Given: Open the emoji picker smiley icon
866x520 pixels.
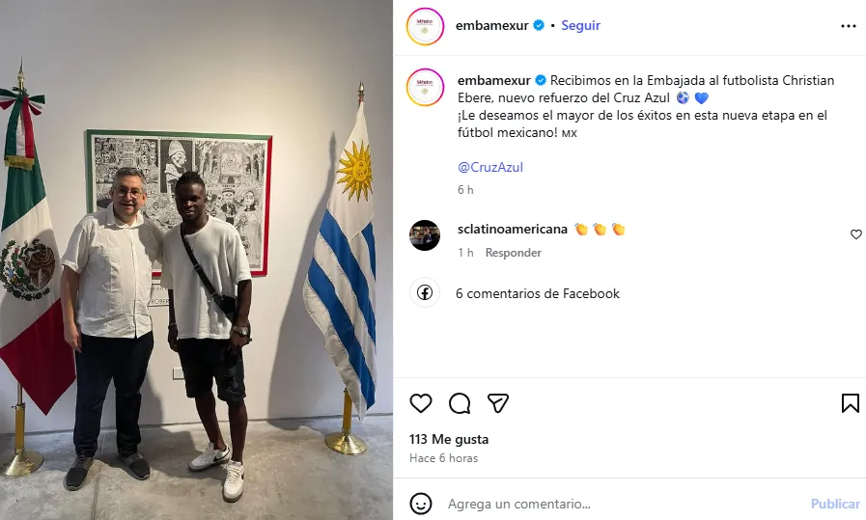Looking at the screenshot, I should pyautogui.click(x=420, y=504).
